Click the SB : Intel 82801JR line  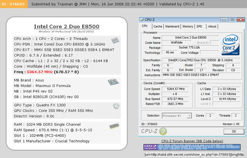pos(46,97)
